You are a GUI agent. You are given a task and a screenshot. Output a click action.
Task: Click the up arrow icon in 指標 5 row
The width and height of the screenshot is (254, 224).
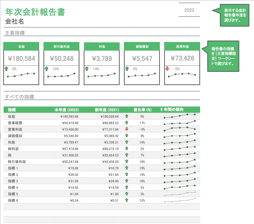(127, 194)
